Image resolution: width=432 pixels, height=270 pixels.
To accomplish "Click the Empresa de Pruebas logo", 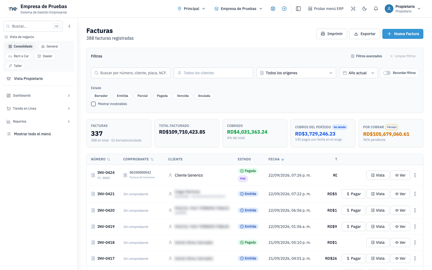I will click(x=13, y=9).
